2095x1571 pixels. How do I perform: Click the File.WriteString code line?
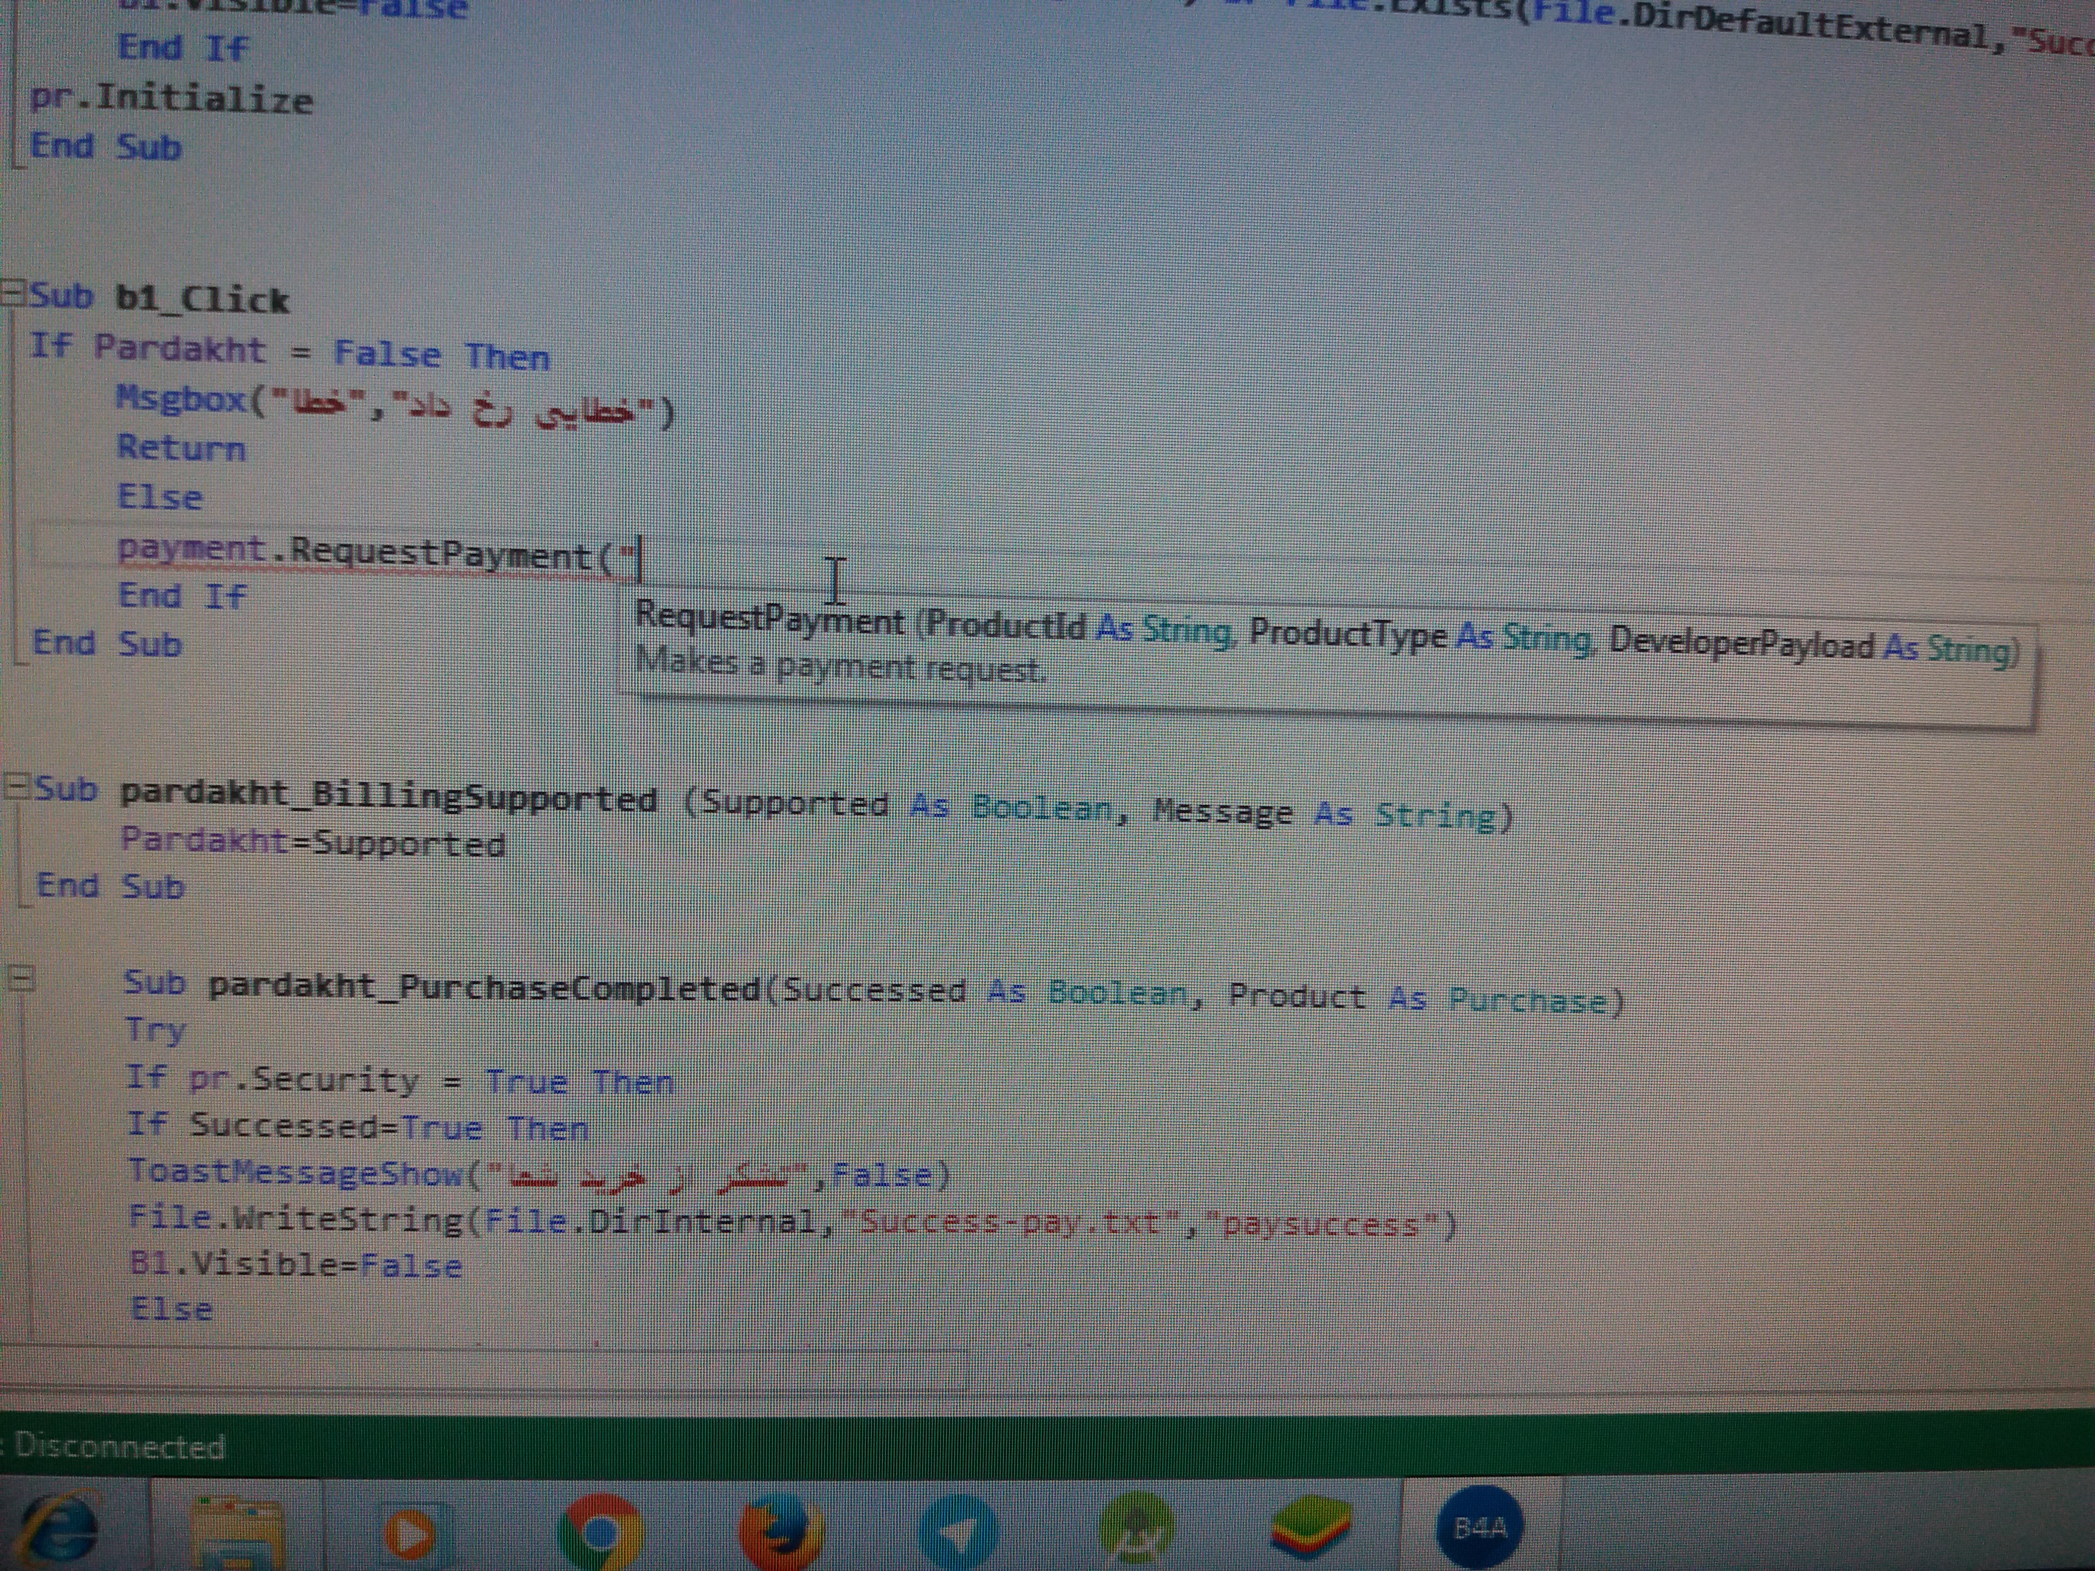tap(791, 1221)
